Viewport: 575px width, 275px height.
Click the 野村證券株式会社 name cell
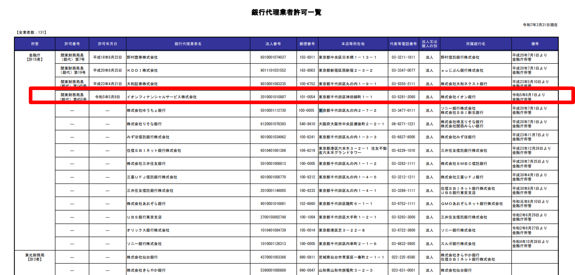pyautogui.click(x=142, y=57)
